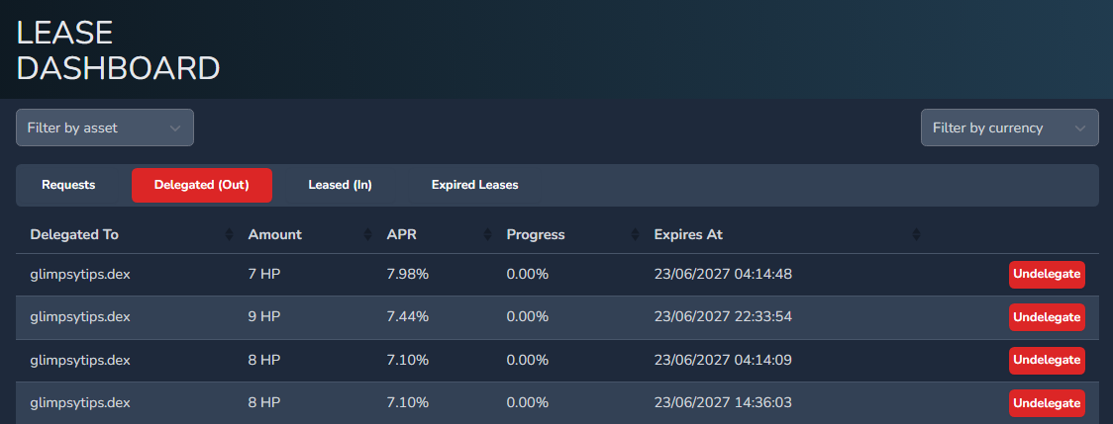
Task: Undelegate lease expiring 23/06/2027 04:14:09
Action: [x=1047, y=360]
